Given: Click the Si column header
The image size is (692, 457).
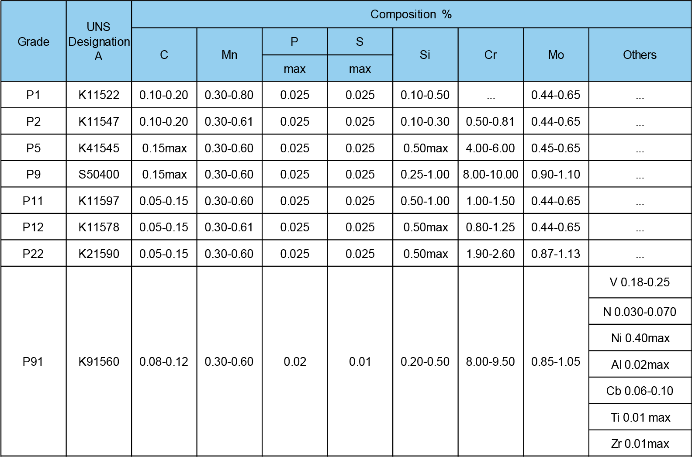Looking at the screenshot, I should pos(425,55).
